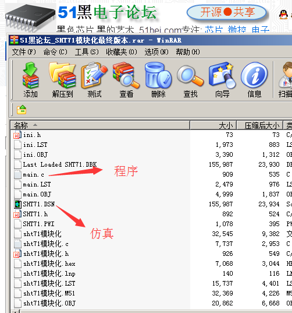
Task: Click the 测试 (Test) toolbar icon
Action: coord(94,80)
